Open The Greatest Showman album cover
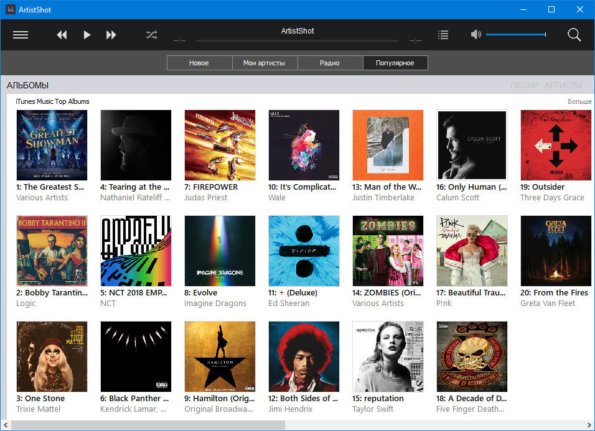595x431 pixels. tap(52, 145)
